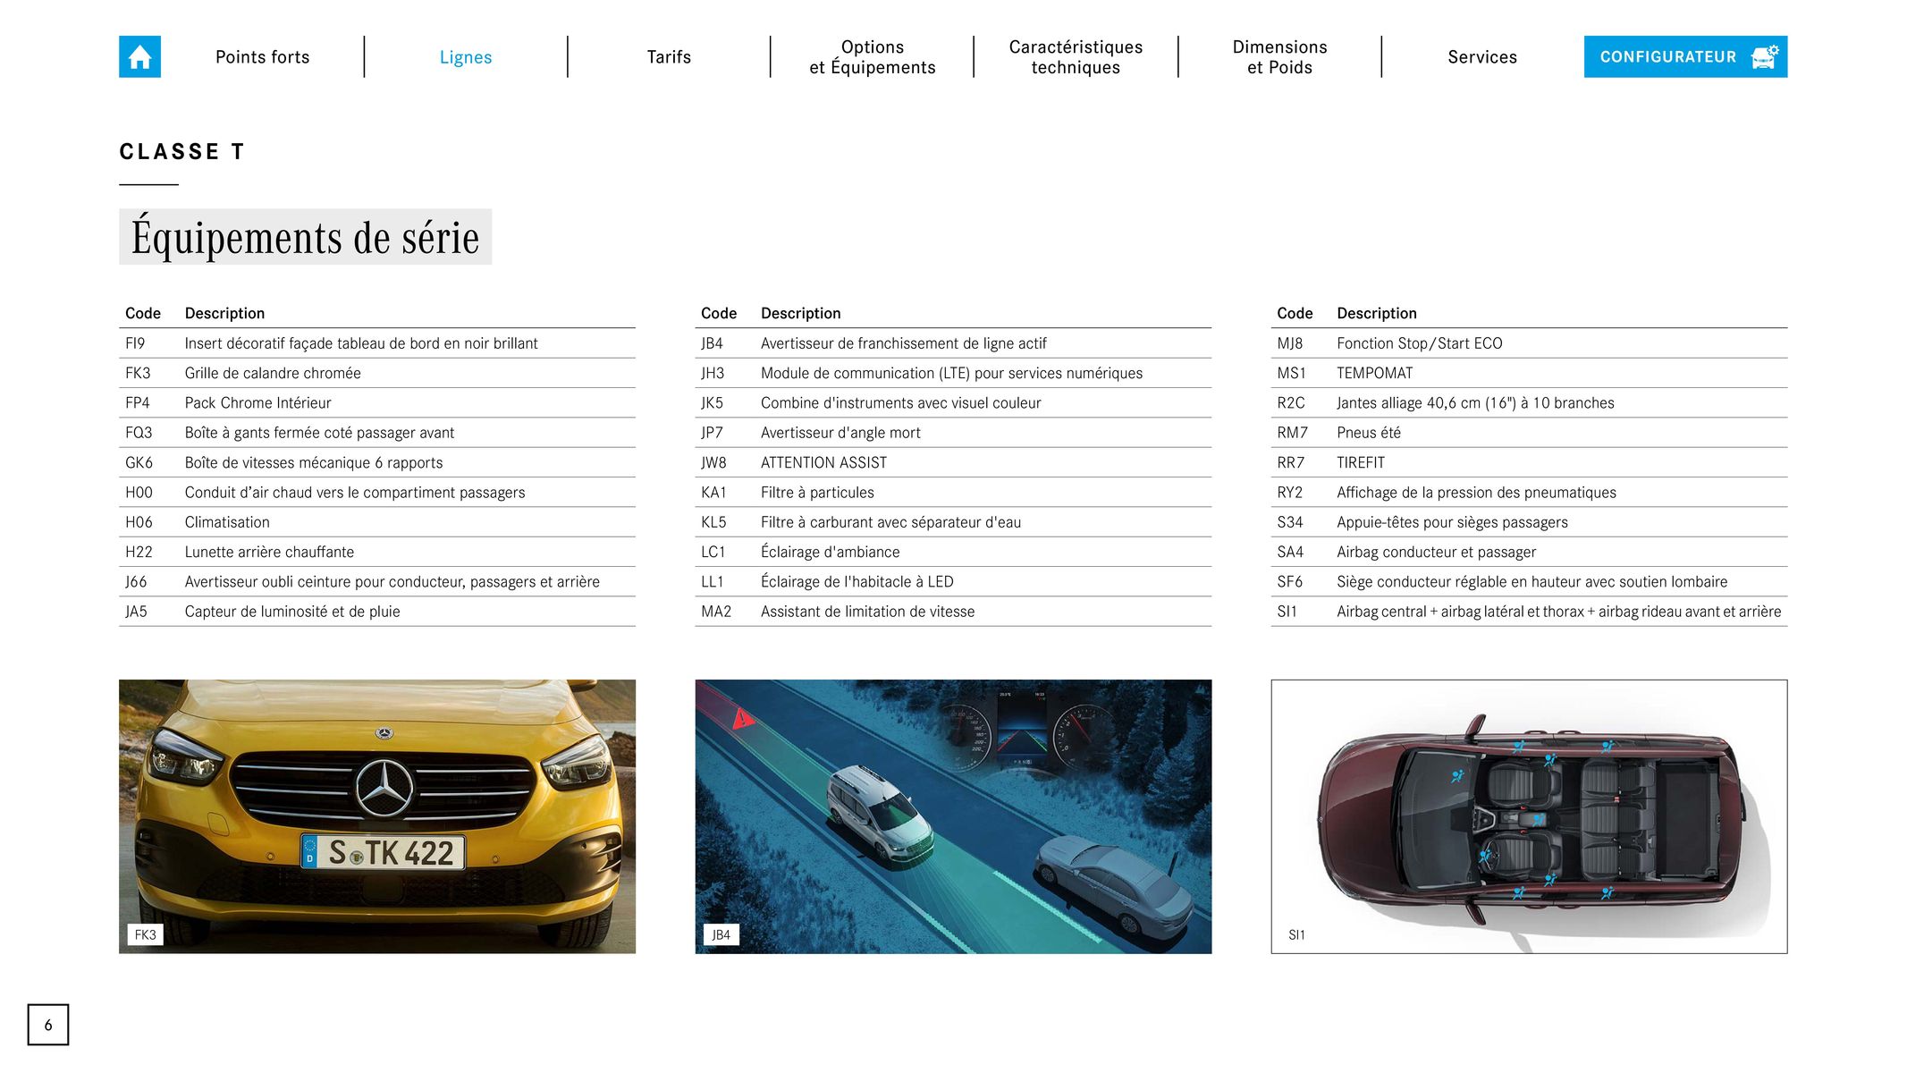
Task: Click code cell 'R2C'
Action: click(x=1291, y=402)
